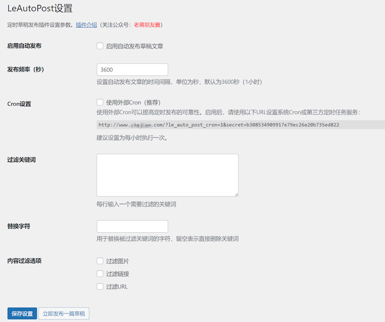385x322 pixels.
Task: Tick the 过滤链接 checkbox
Action: click(x=100, y=274)
